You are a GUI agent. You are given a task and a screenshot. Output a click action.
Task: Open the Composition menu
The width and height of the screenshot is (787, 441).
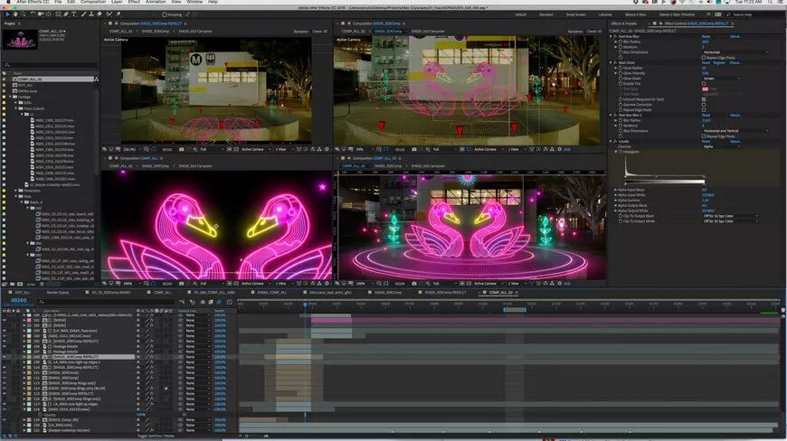(x=93, y=2)
